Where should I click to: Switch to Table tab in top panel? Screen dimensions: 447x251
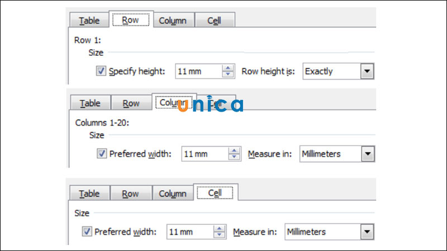89,21
